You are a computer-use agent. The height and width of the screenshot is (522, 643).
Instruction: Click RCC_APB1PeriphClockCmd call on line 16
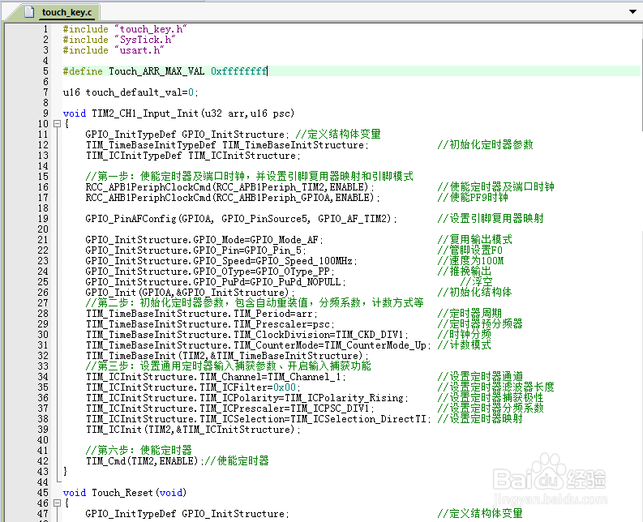coord(229,187)
